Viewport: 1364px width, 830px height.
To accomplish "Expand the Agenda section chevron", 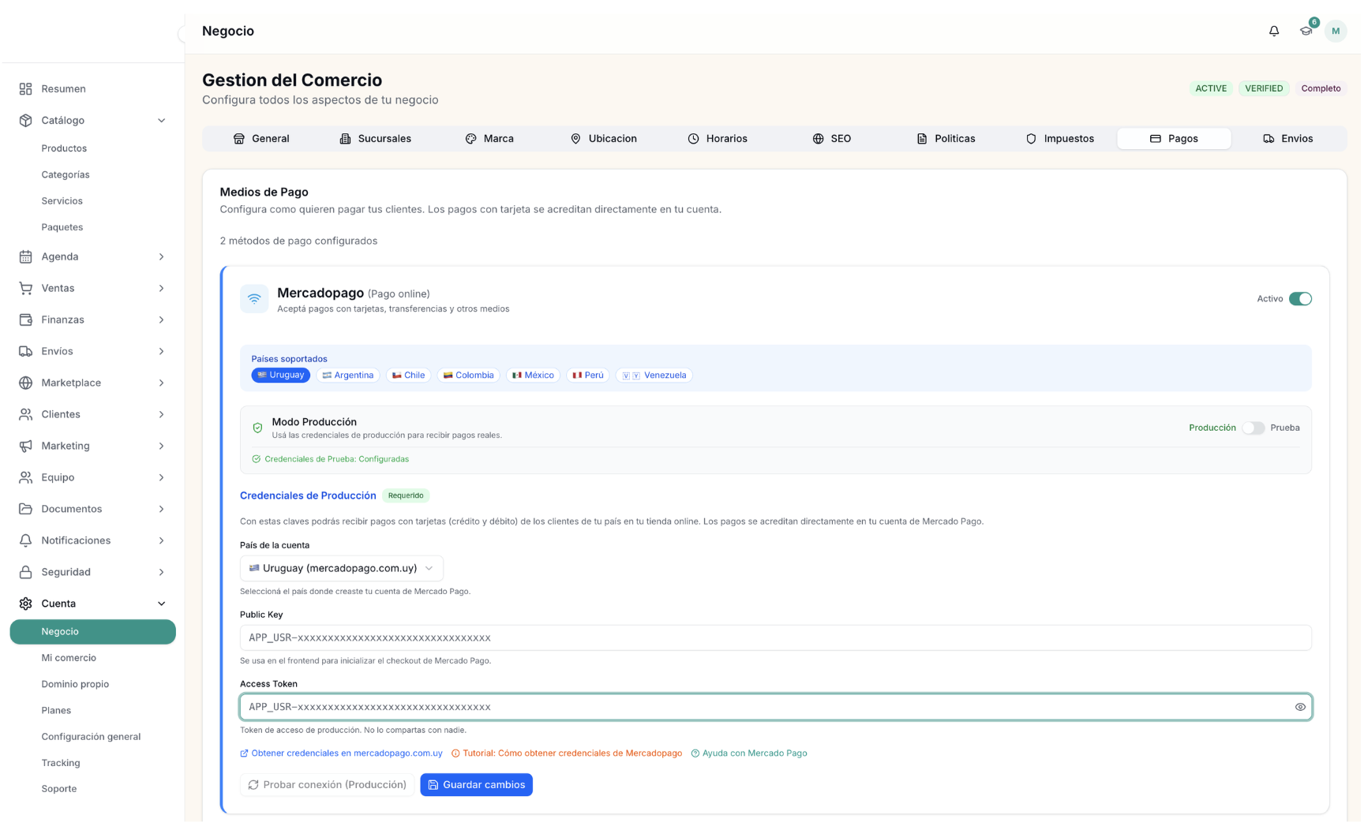I will click(x=161, y=256).
